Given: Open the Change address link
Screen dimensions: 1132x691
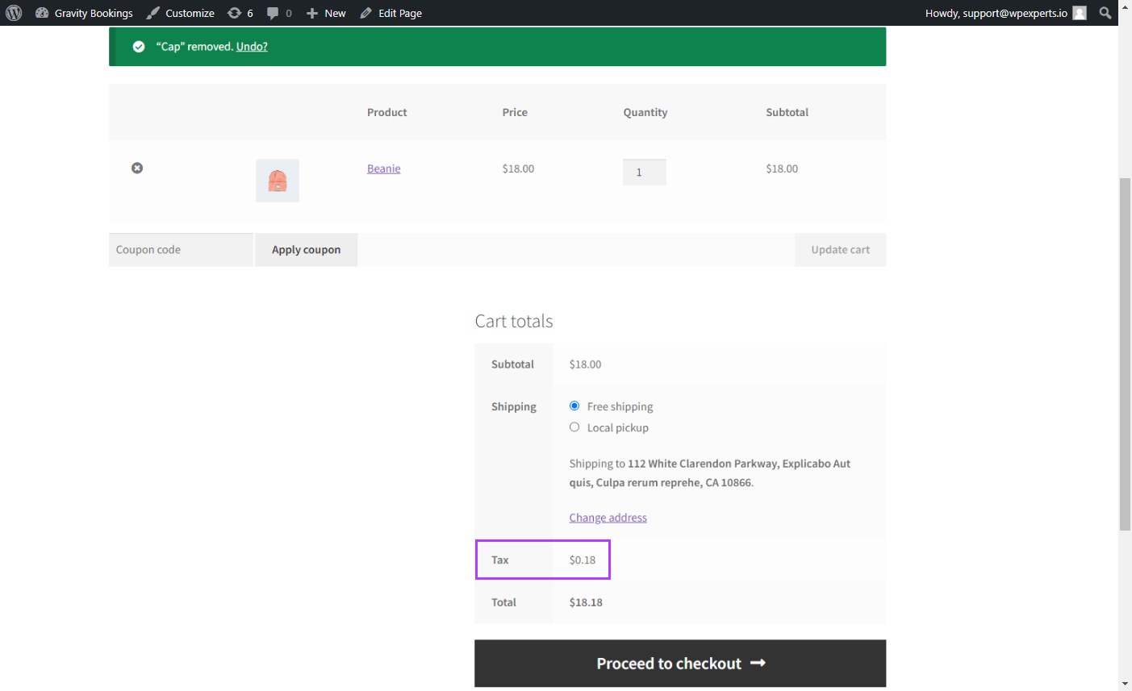Looking at the screenshot, I should tap(608, 518).
